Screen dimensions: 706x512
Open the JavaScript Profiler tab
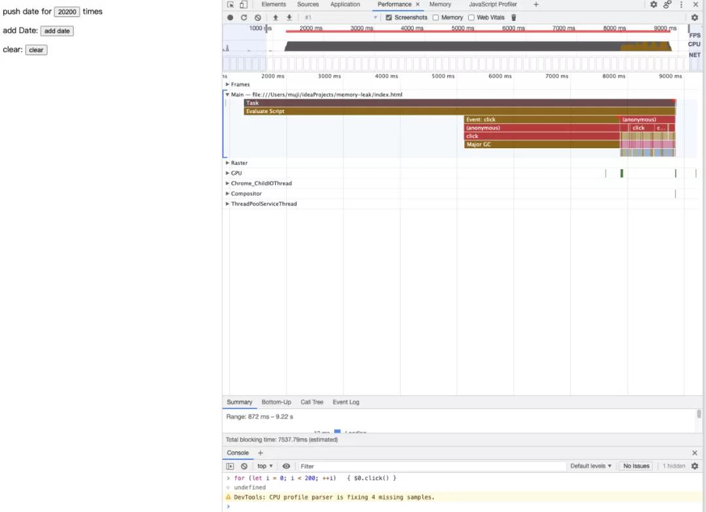[493, 4]
